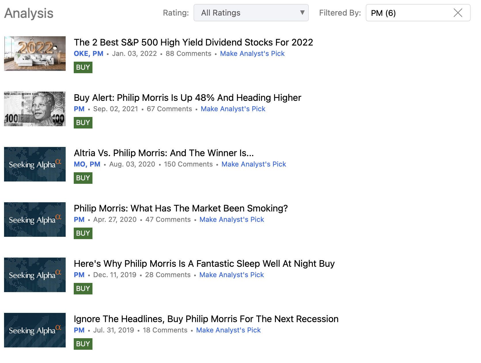The image size is (481, 363).
Task: Click the BUY badge on the top article
Action: click(x=83, y=67)
